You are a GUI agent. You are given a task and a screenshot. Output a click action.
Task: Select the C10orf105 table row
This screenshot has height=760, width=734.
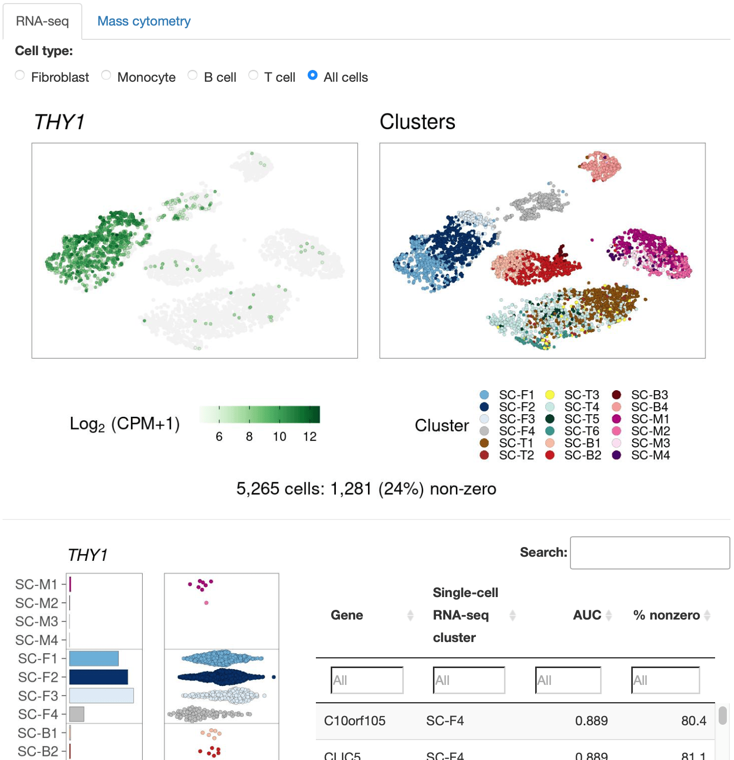click(x=356, y=721)
